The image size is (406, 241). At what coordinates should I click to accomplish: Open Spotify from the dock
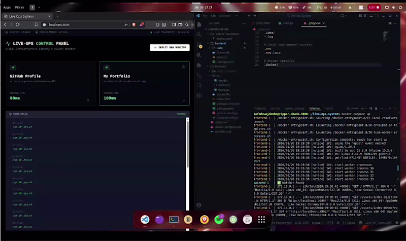coord(219,220)
